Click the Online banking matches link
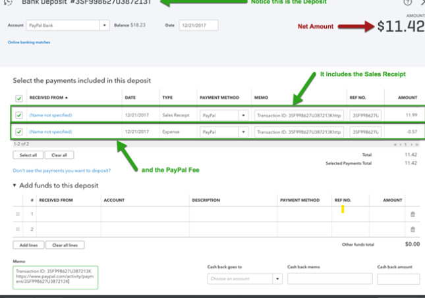 [x=29, y=42]
